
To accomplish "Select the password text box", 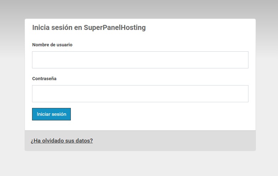I will [x=140, y=94].
